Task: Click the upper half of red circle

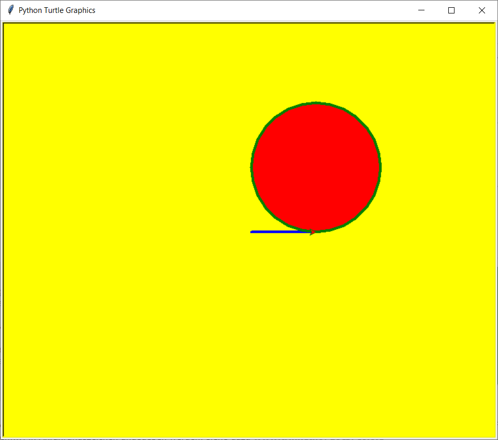Action: coord(316,135)
